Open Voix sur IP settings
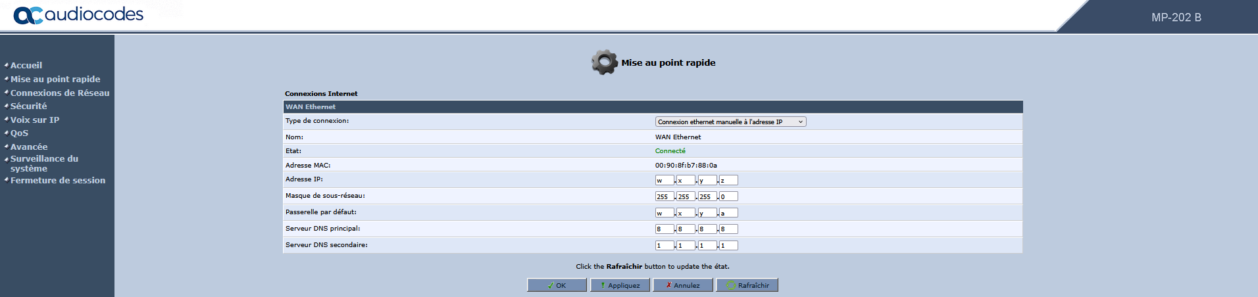 [35, 120]
